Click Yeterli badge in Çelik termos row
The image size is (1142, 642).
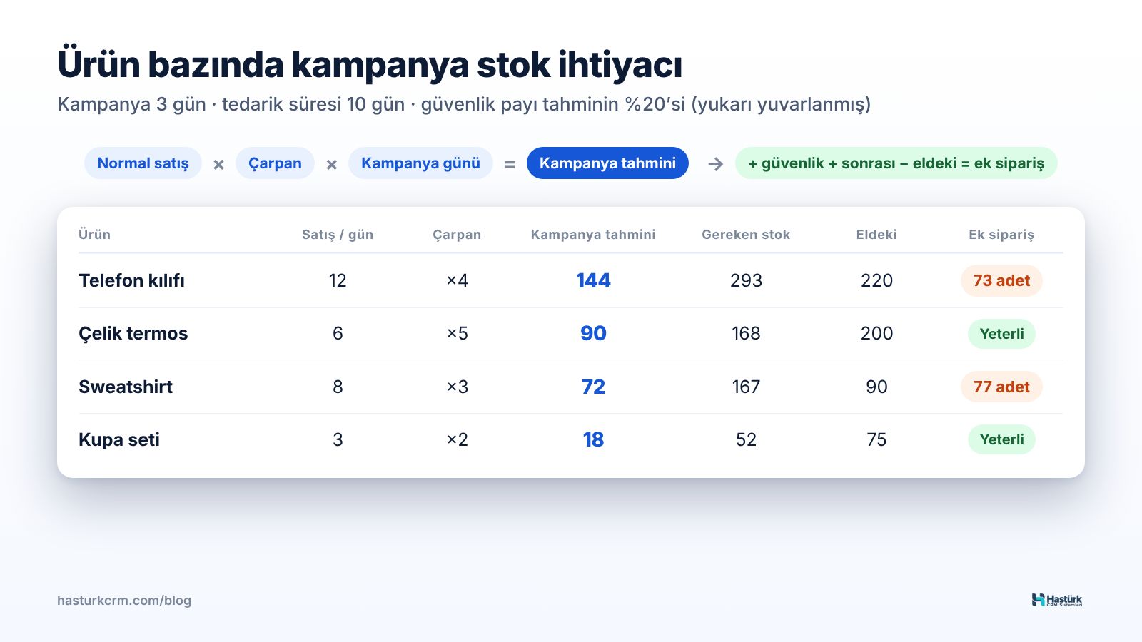pos(1001,334)
